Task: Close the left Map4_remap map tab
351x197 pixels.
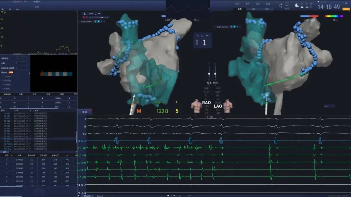Action: [101, 21]
